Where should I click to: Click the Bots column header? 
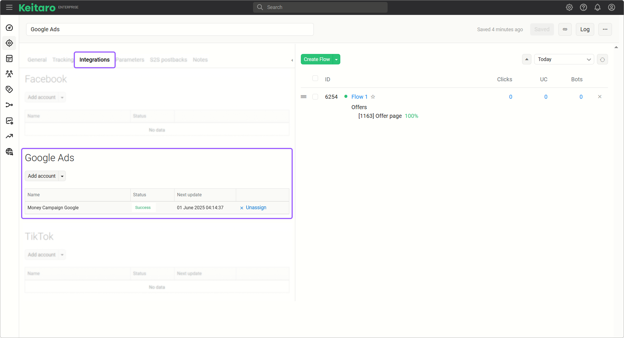click(x=577, y=79)
